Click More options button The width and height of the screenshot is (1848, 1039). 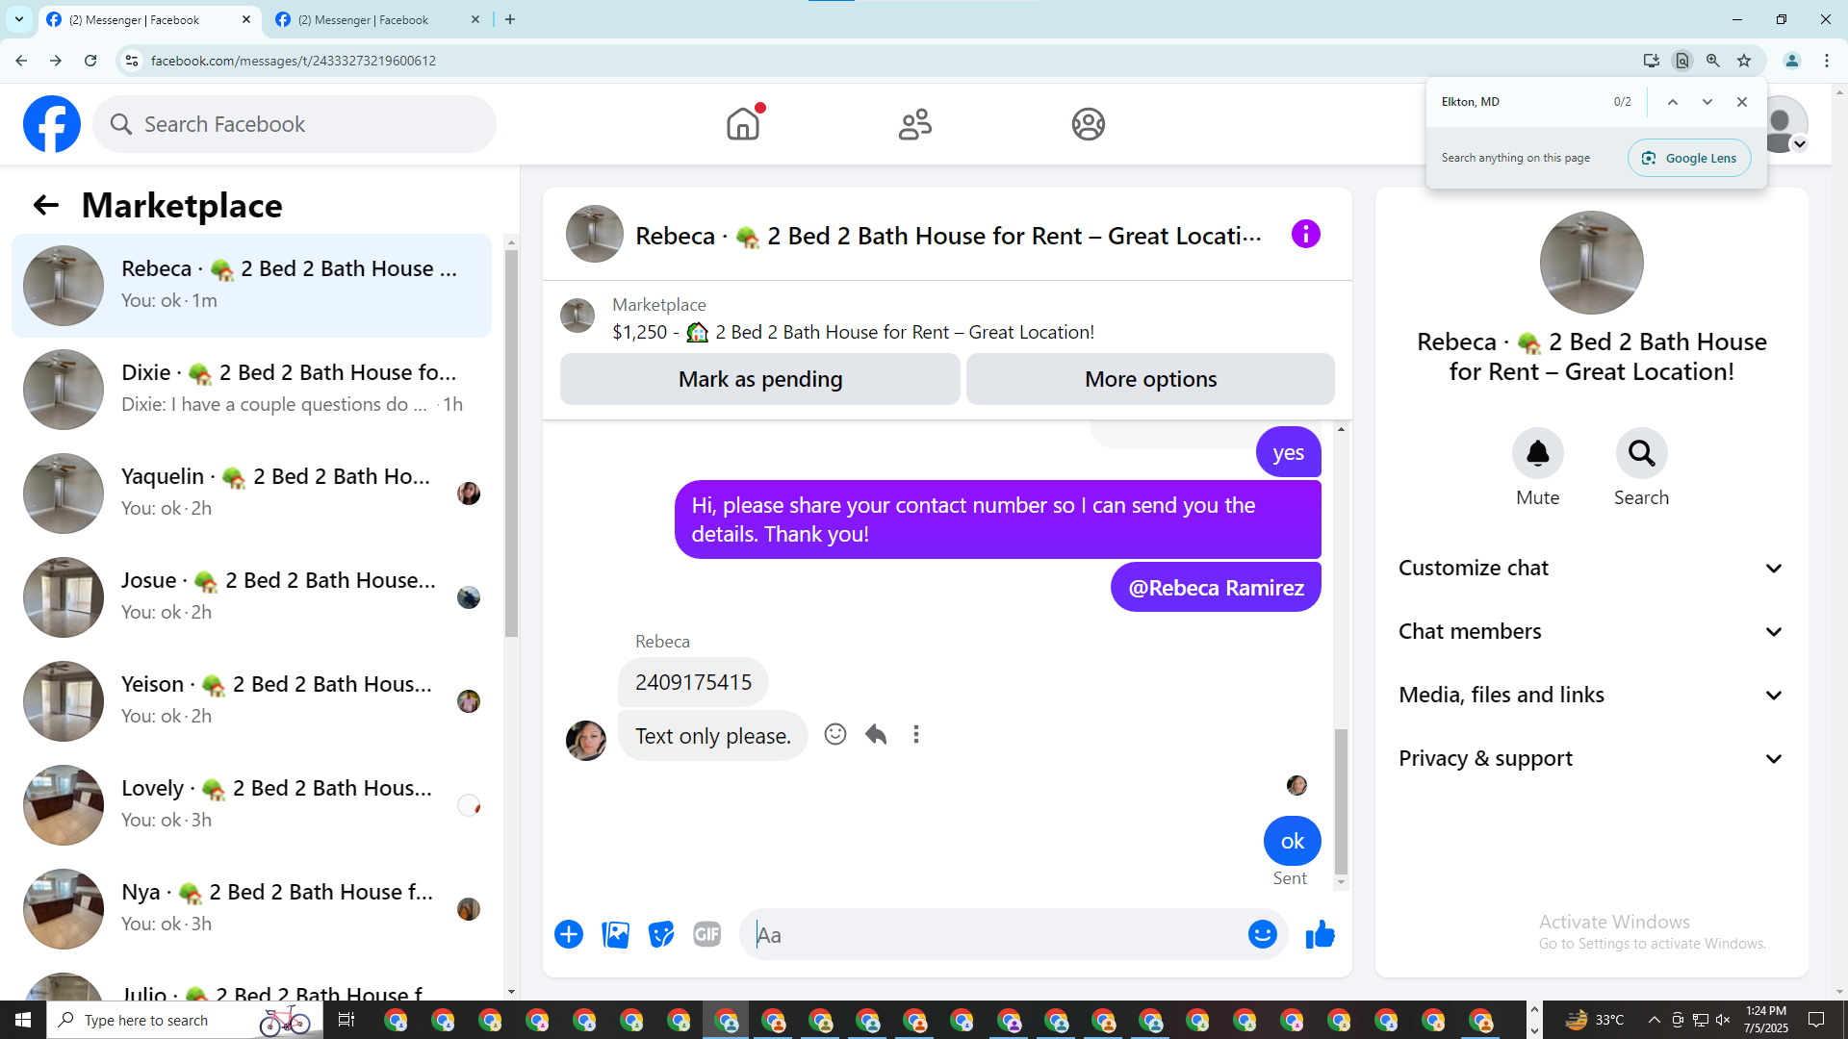pyautogui.click(x=1150, y=379)
